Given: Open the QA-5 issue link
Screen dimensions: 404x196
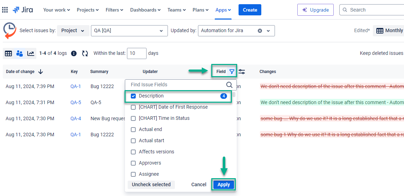Looking at the screenshot, I should click(x=76, y=102).
